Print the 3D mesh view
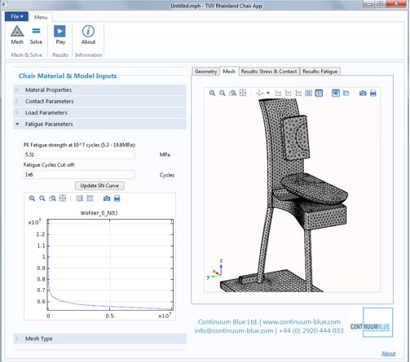The height and width of the screenshot is (362, 410). (x=373, y=94)
